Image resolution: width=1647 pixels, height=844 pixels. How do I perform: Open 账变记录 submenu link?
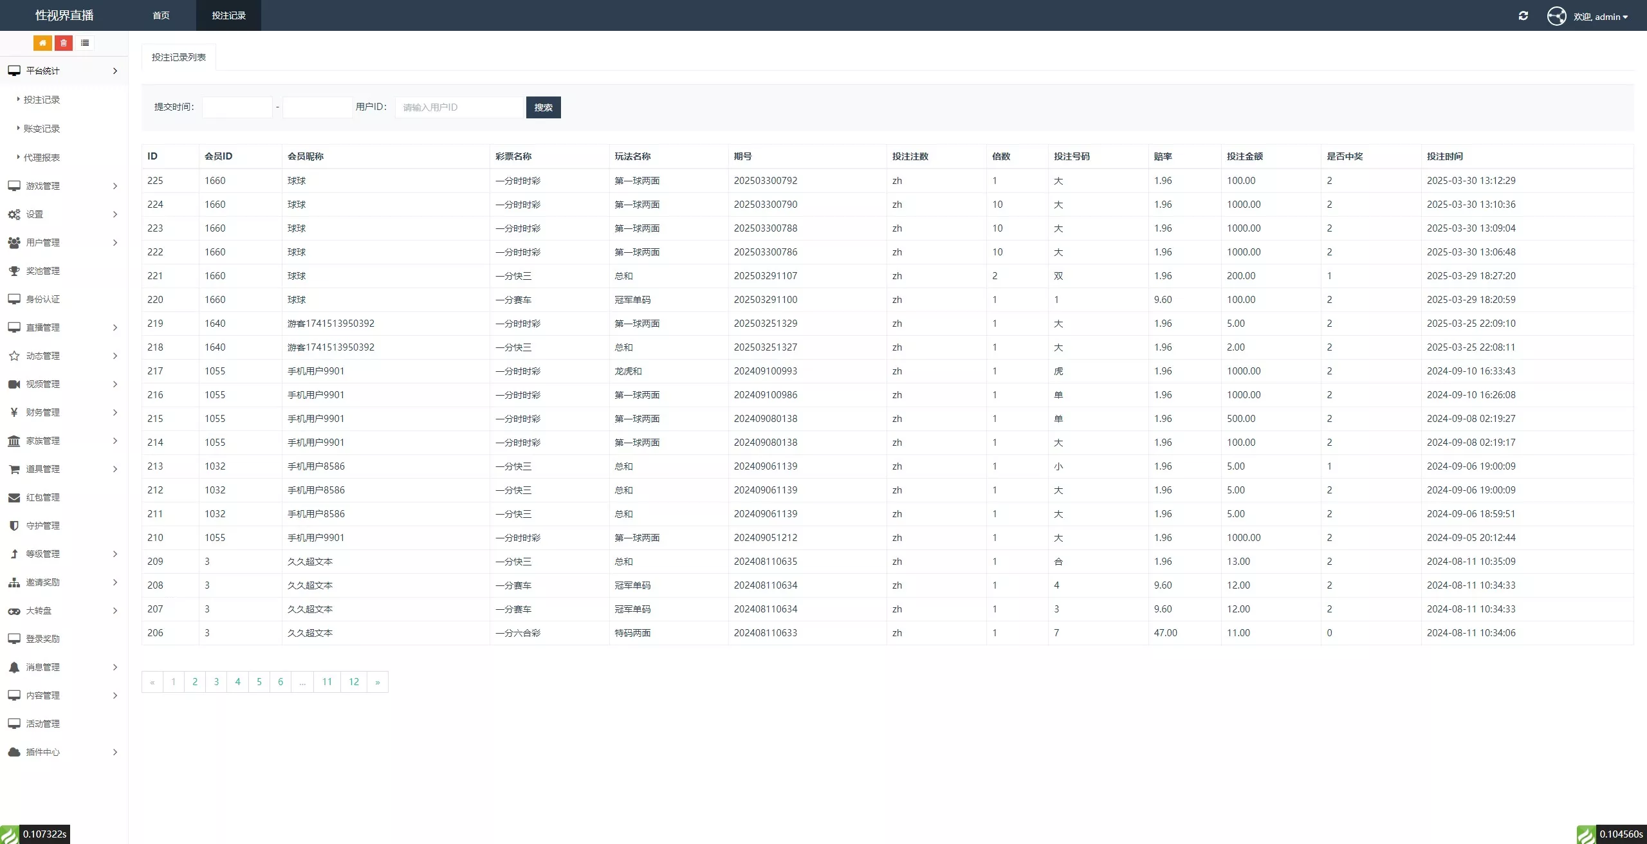click(x=42, y=129)
